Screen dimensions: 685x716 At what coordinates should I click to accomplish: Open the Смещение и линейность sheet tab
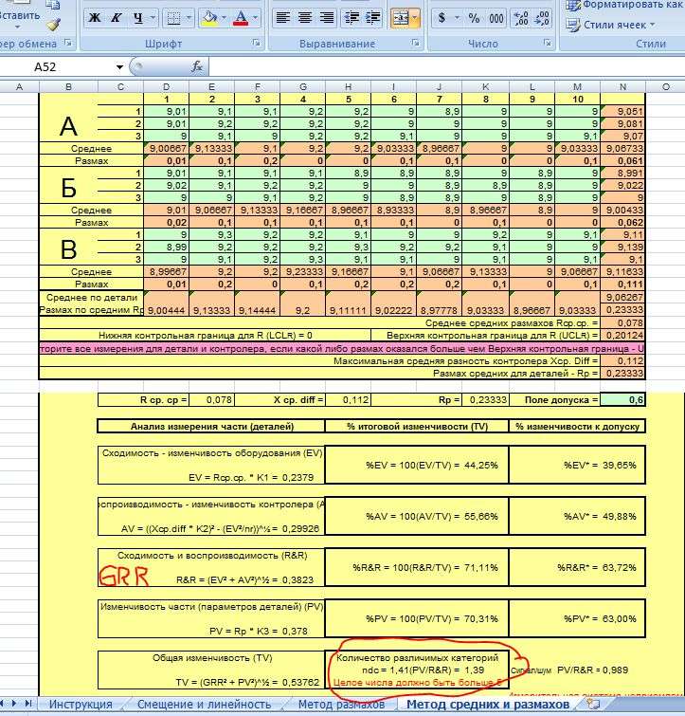203,705
